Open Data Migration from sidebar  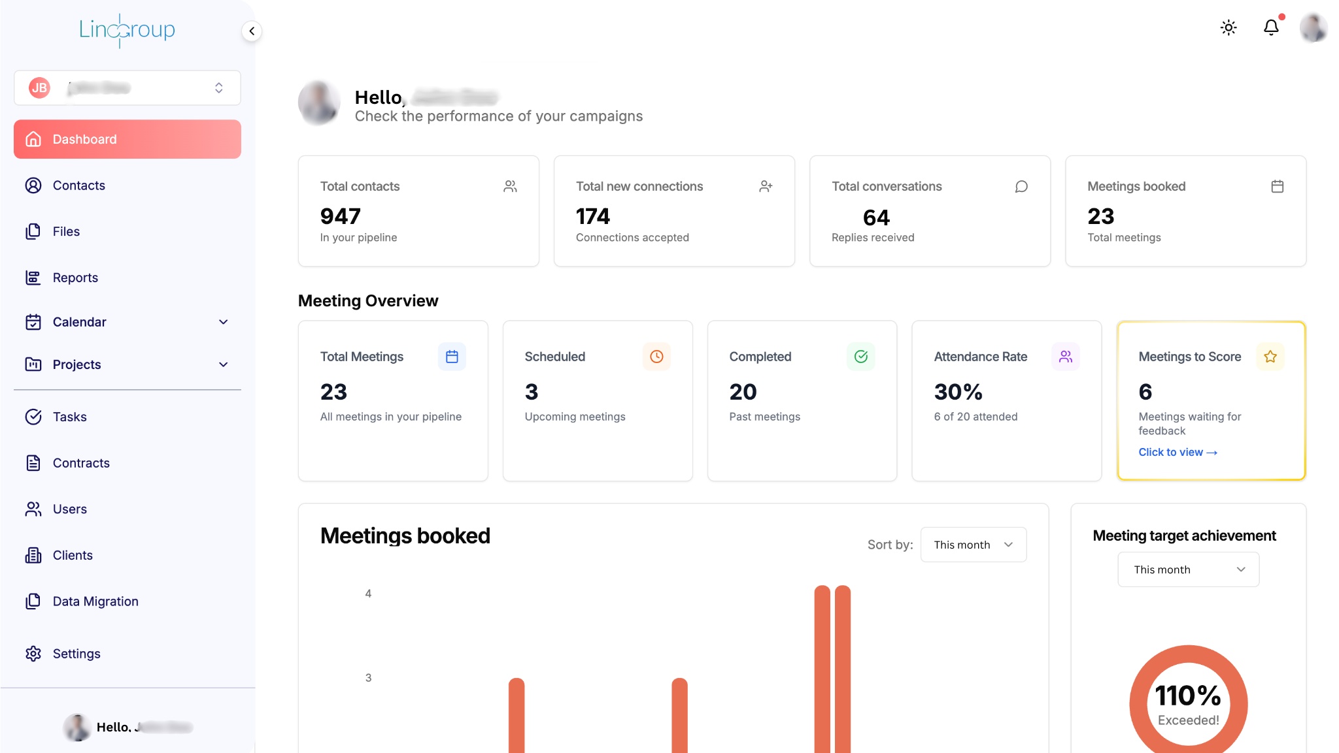95,601
